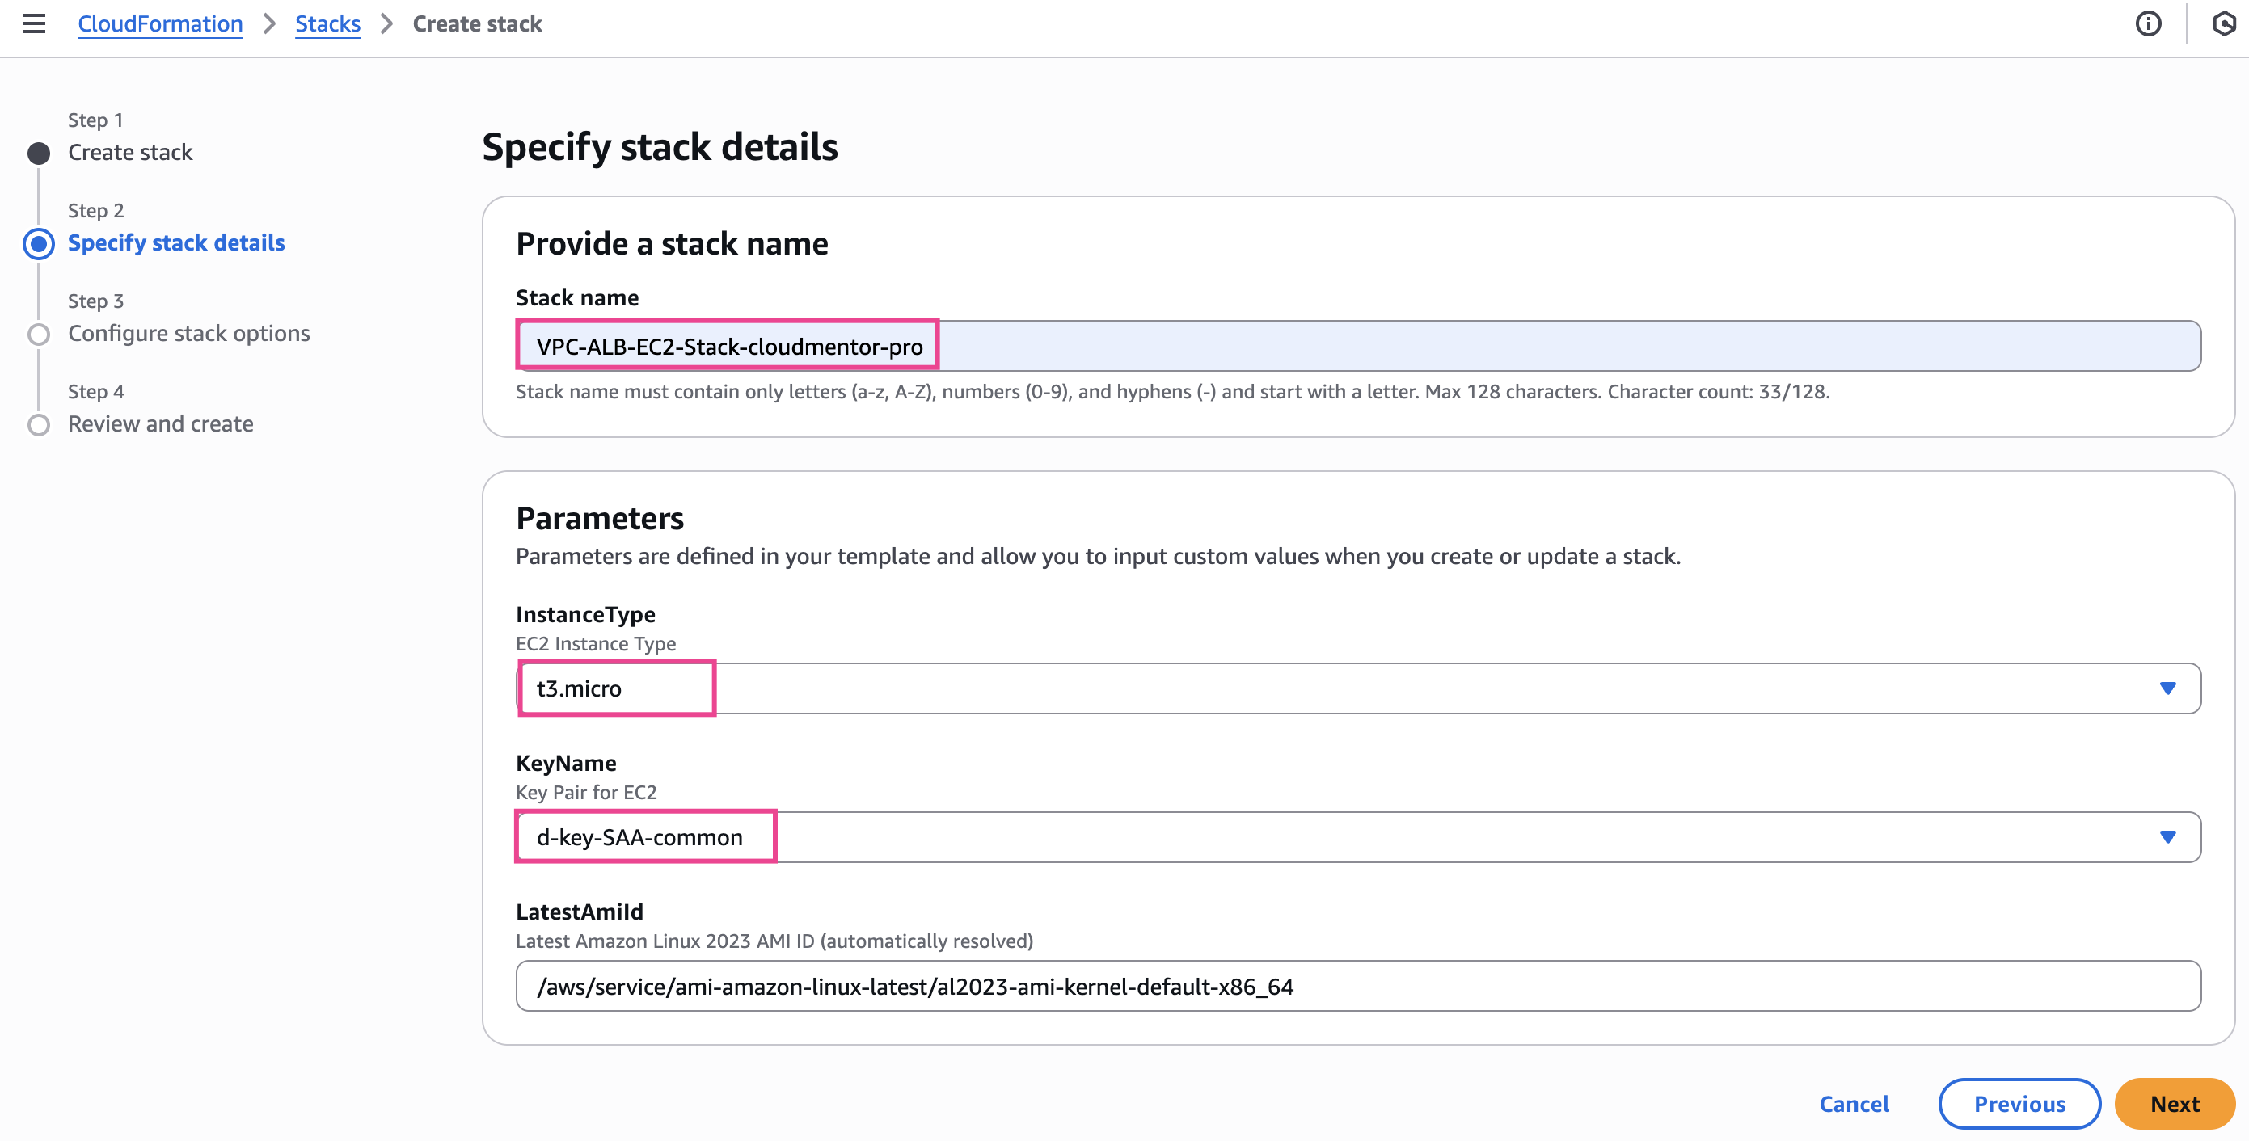Open the hamburger navigation menu
Viewport: 2249px width, 1141px height.
tap(33, 23)
